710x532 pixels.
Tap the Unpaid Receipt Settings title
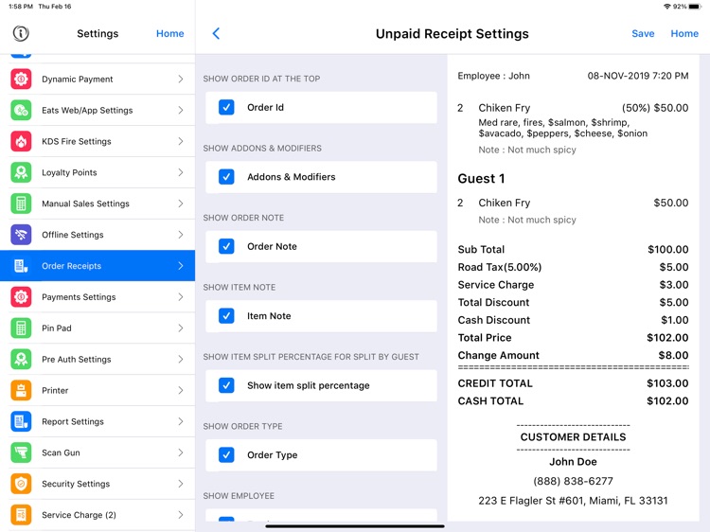(x=452, y=34)
